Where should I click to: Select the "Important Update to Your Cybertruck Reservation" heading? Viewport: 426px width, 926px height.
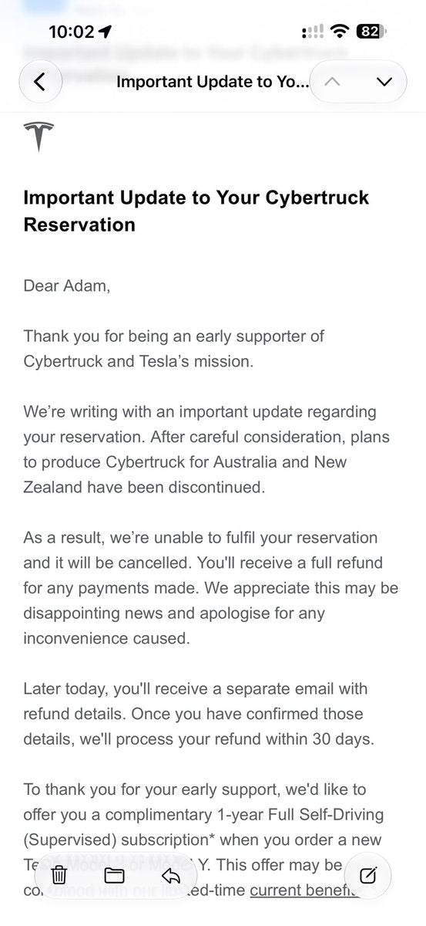point(196,210)
